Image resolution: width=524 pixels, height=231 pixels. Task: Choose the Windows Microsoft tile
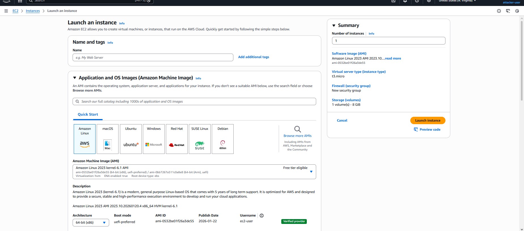point(154,139)
